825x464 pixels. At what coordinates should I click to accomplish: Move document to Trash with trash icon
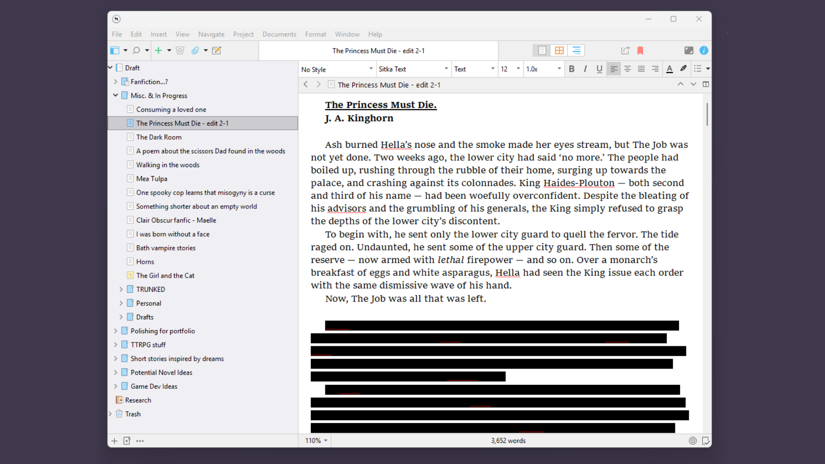click(180, 50)
